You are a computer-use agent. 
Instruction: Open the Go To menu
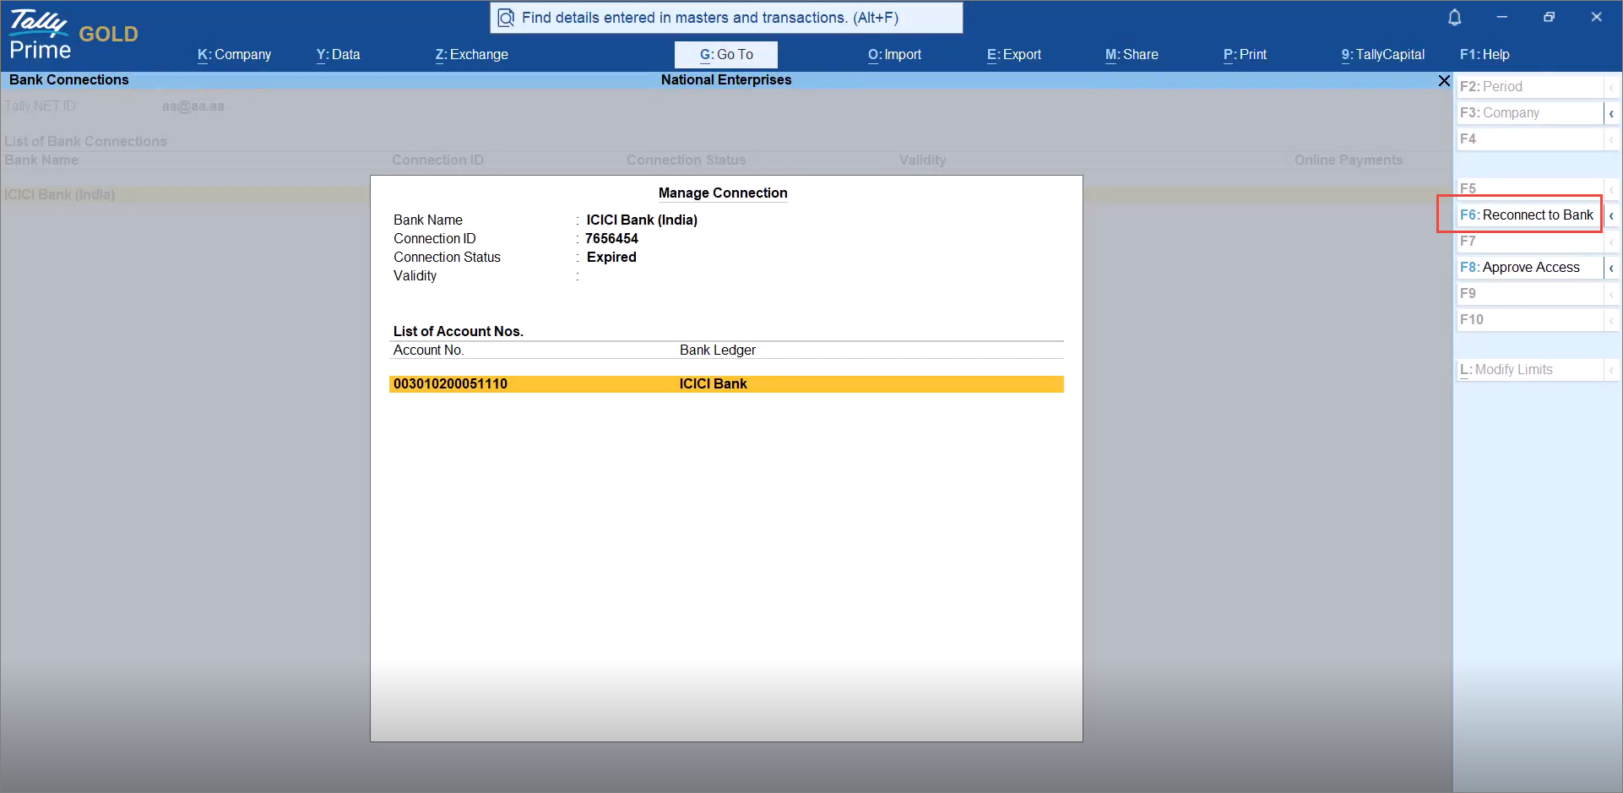725,54
